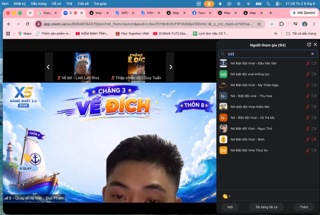Pop out the participants panel
The width and height of the screenshot is (320, 215).
click(309, 44)
